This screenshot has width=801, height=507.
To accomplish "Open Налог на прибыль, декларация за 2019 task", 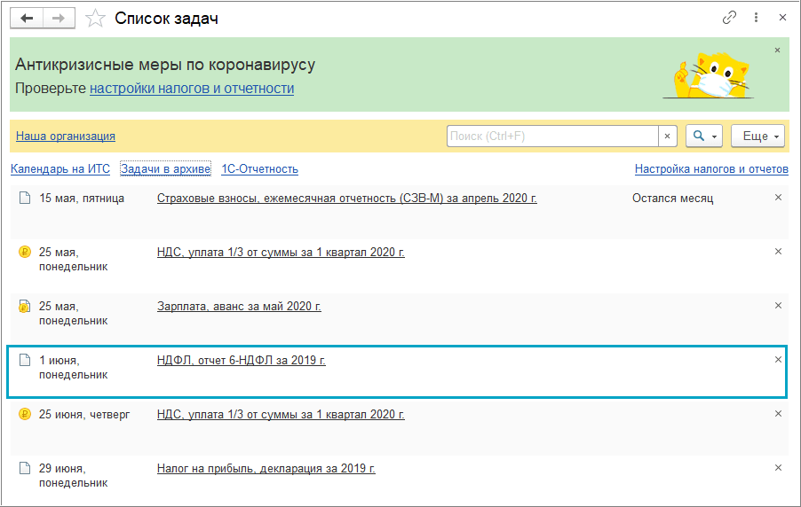I will coord(266,469).
